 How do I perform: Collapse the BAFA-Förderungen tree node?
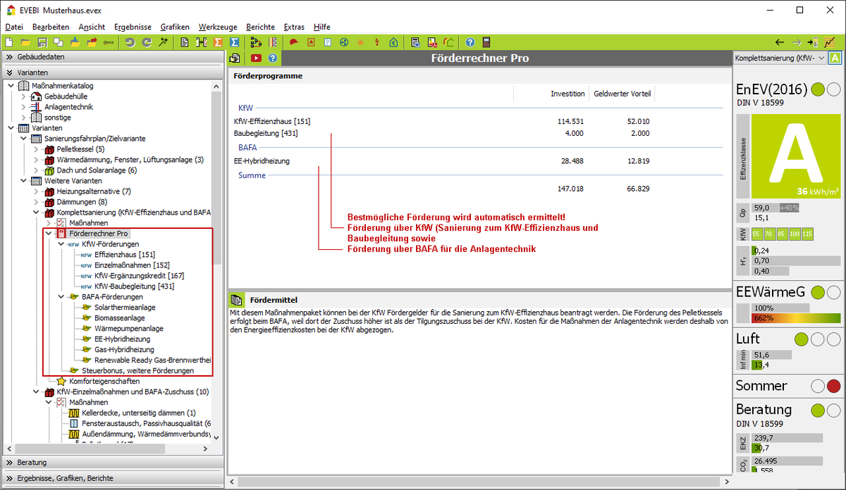(61, 296)
